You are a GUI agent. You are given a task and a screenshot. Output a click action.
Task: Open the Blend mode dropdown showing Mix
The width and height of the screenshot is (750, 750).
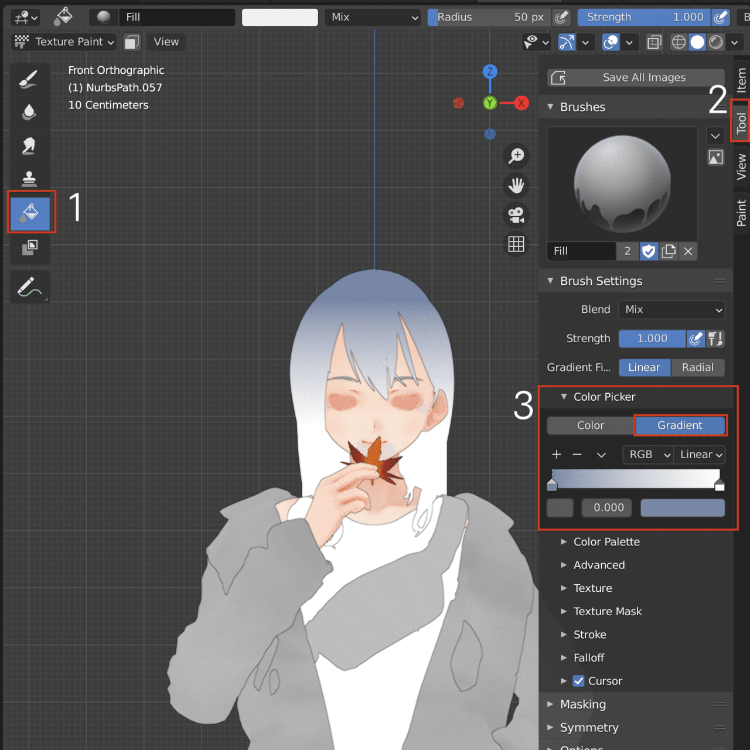671,309
